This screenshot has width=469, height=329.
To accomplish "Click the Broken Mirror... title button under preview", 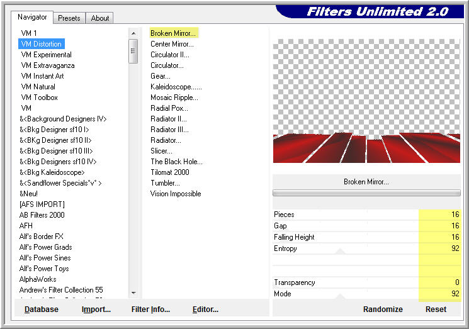I will tap(366, 182).
